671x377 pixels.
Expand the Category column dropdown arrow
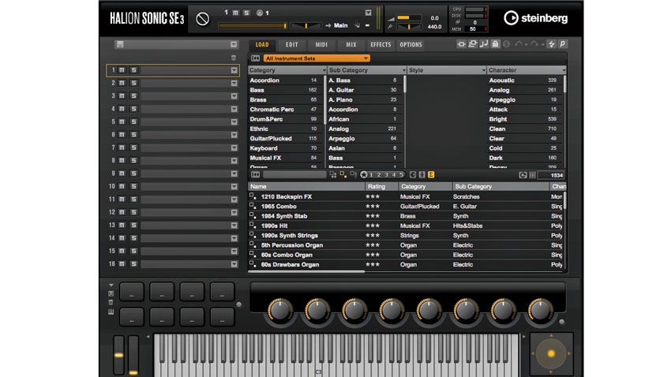coord(324,70)
